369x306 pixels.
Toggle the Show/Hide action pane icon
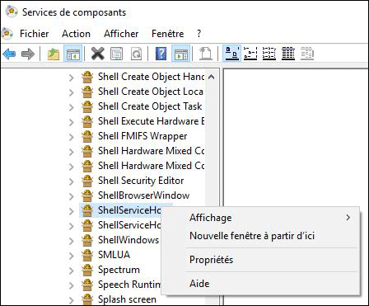pos(180,54)
